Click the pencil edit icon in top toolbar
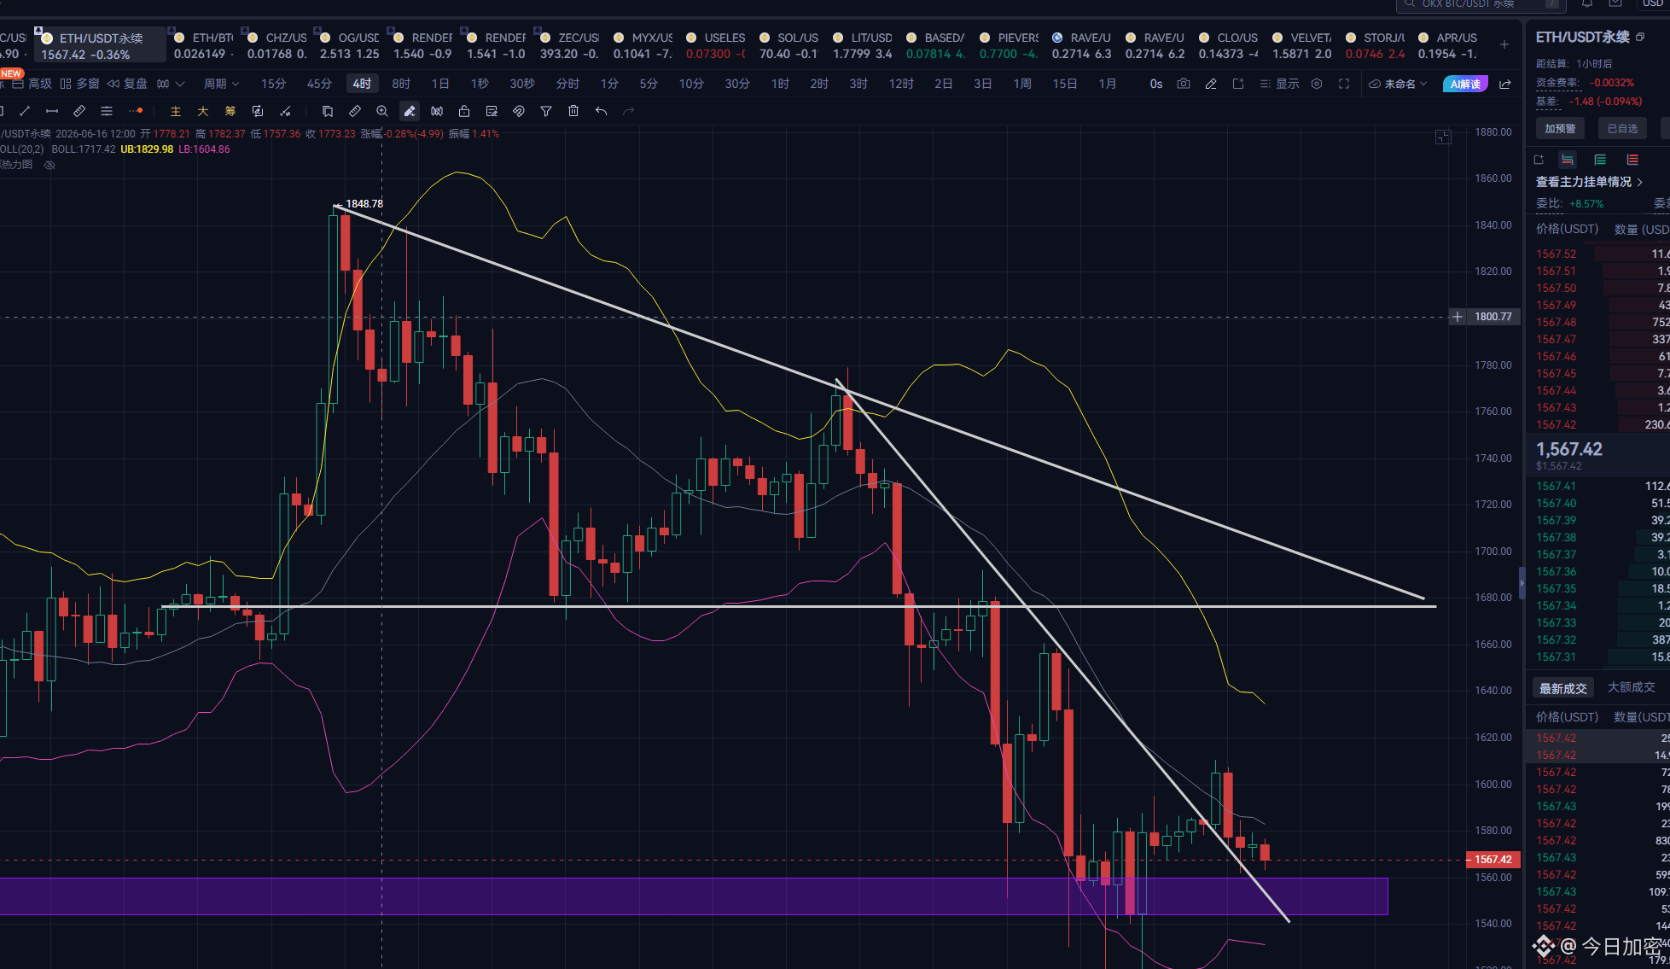 pyautogui.click(x=1211, y=84)
